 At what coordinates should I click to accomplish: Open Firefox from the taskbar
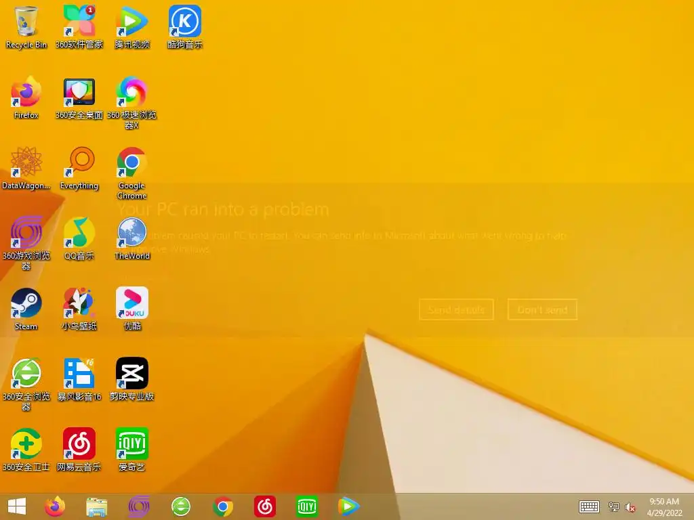pos(55,506)
